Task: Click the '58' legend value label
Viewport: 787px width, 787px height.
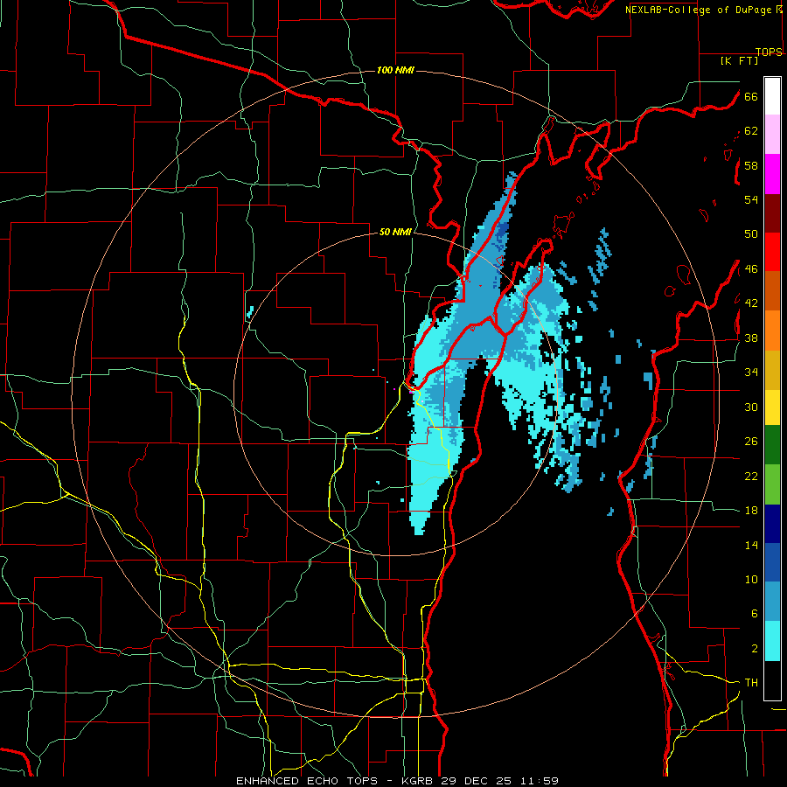Action: [751, 165]
